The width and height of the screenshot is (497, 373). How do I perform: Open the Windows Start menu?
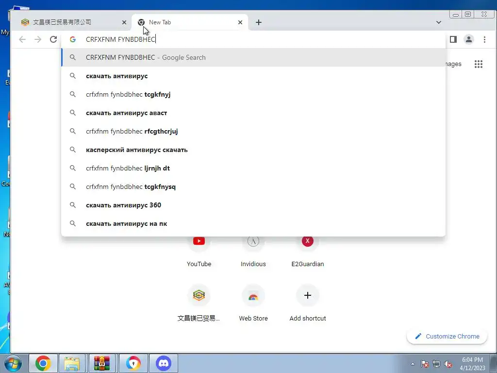tap(13, 363)
